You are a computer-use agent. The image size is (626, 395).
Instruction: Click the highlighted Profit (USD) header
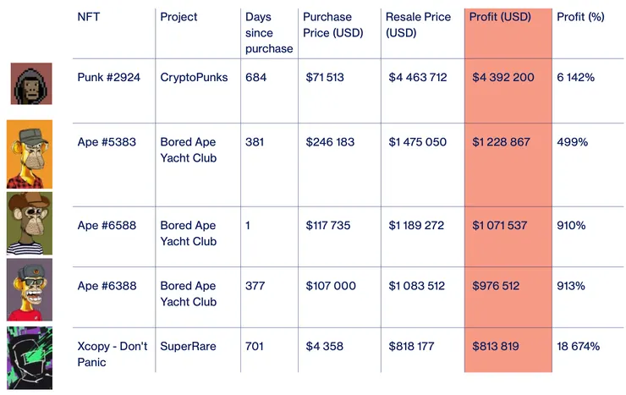coord(502,17)
